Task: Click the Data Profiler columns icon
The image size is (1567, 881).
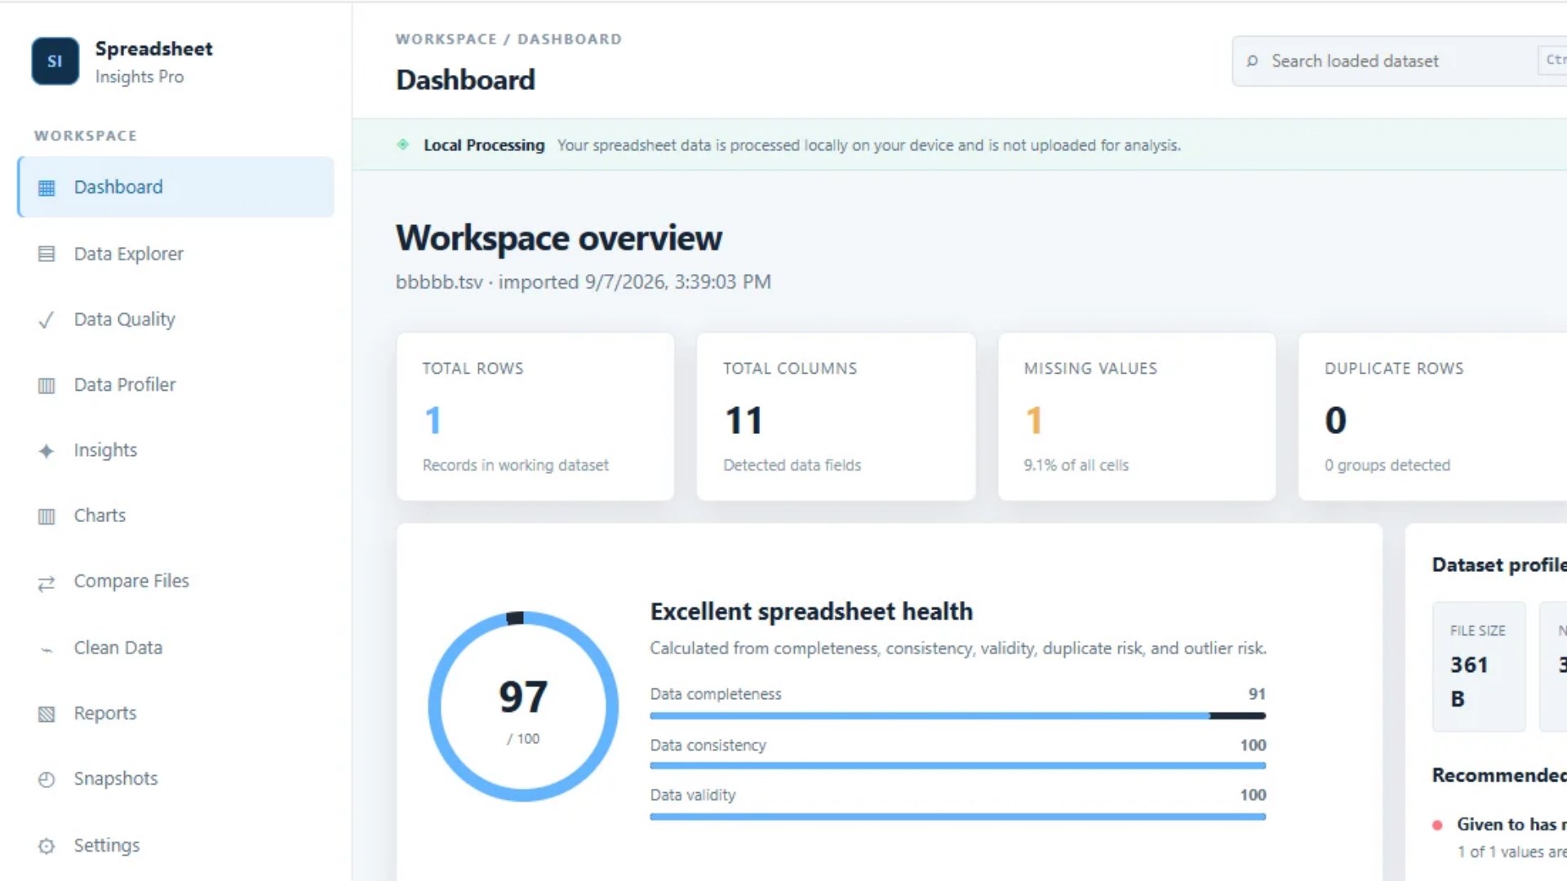Action: (47, 385)
